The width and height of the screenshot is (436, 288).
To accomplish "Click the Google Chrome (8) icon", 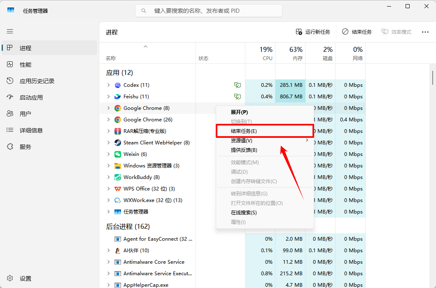I will click(x=118, y=108).
